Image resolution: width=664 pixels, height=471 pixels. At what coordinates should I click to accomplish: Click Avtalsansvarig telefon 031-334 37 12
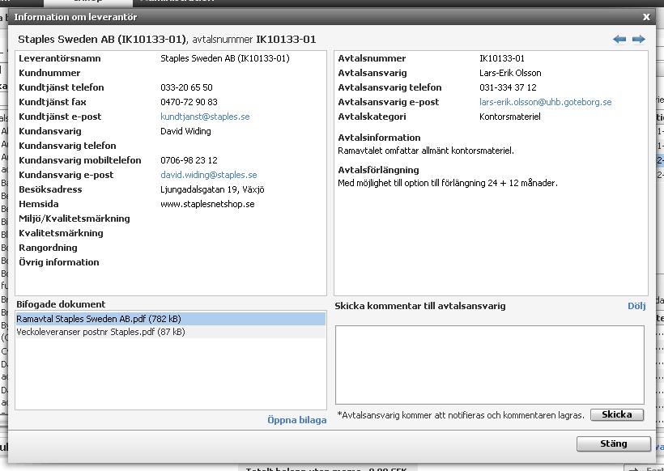click(x=508, y=87)
